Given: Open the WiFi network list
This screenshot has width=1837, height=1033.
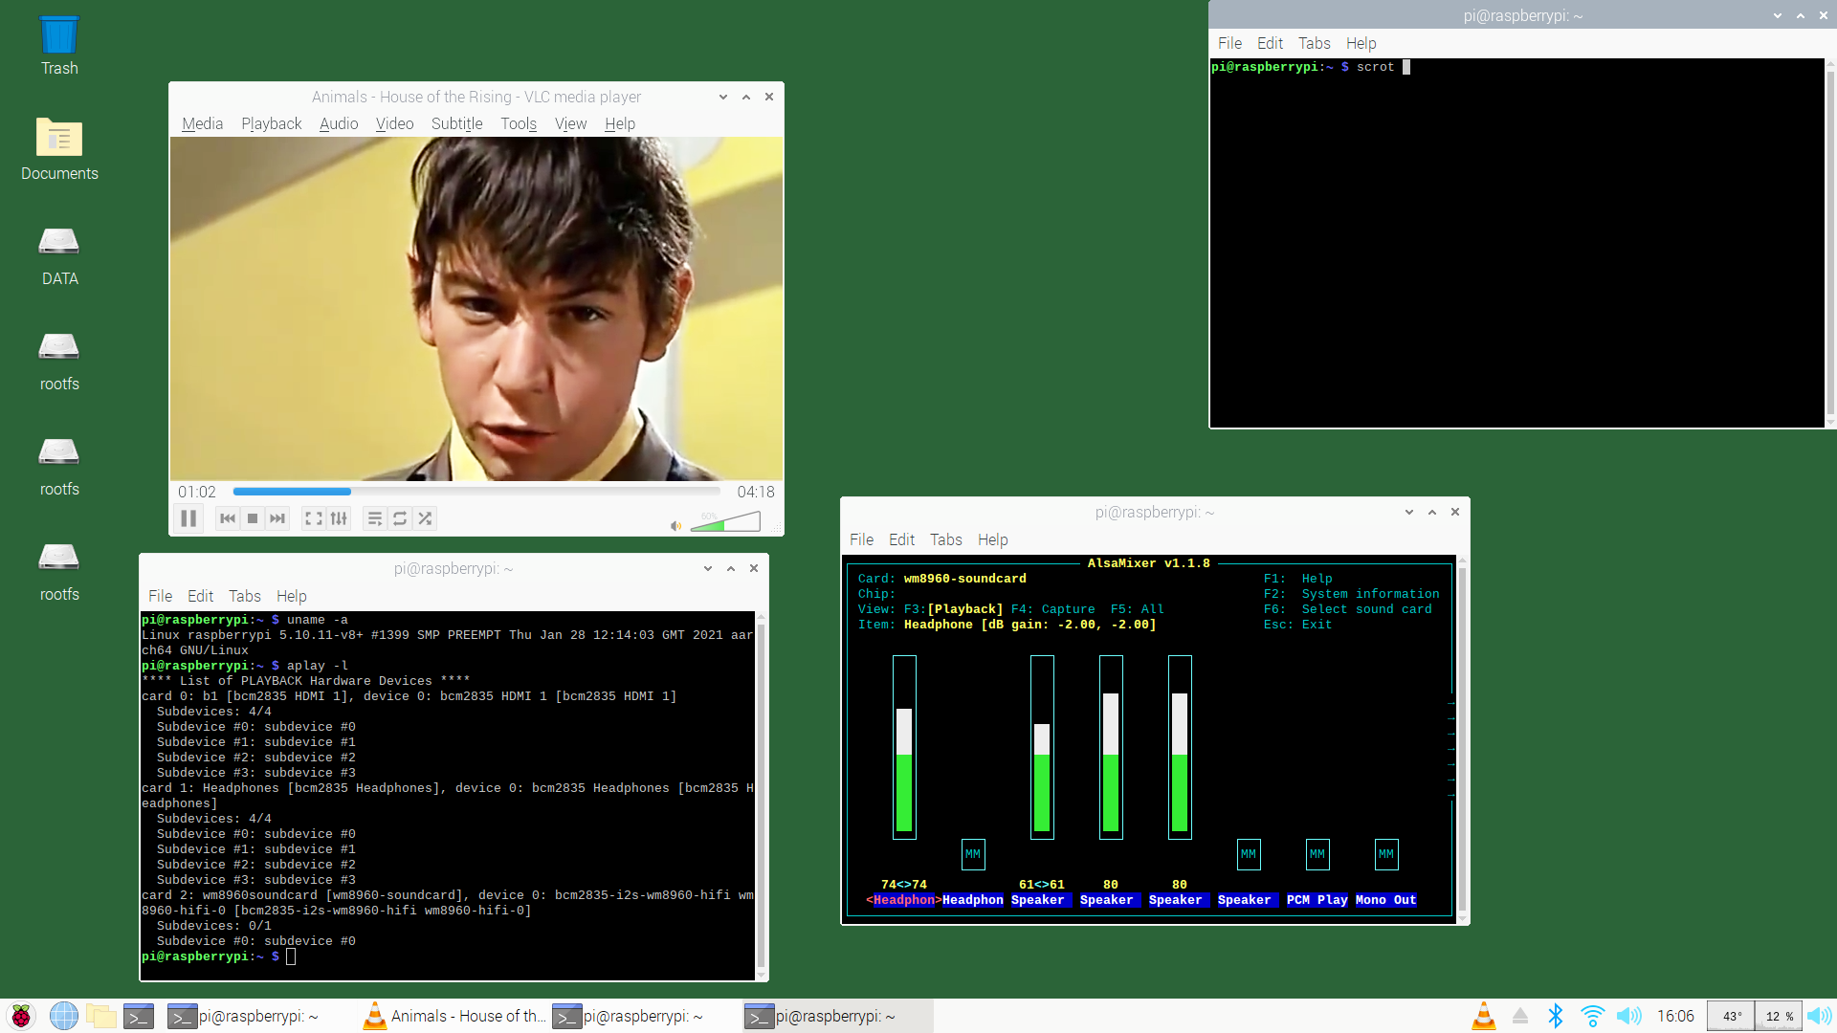Looking at the screenshot, I should click(1592, 1016).
